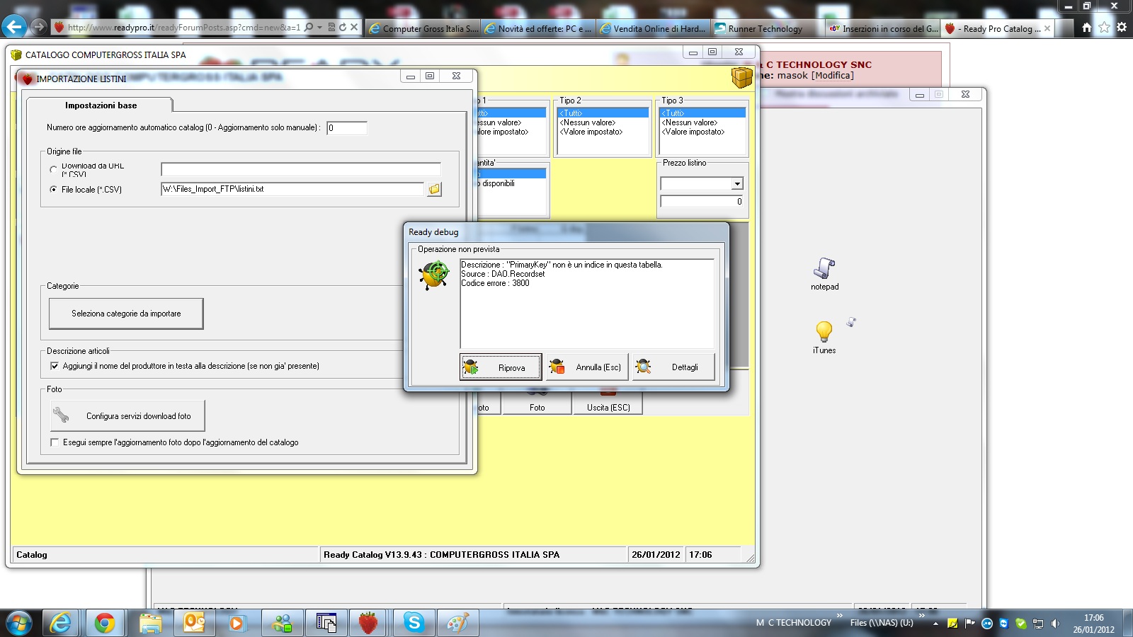The image size is (1133, 637).
Task: Click the notepad desktop icon
Action: pos(824,274)
